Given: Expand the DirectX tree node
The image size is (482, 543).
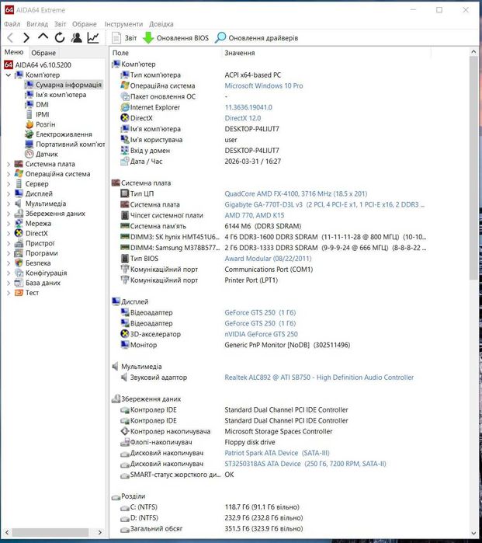Looking at the screenshot, I should coord(9,233).
